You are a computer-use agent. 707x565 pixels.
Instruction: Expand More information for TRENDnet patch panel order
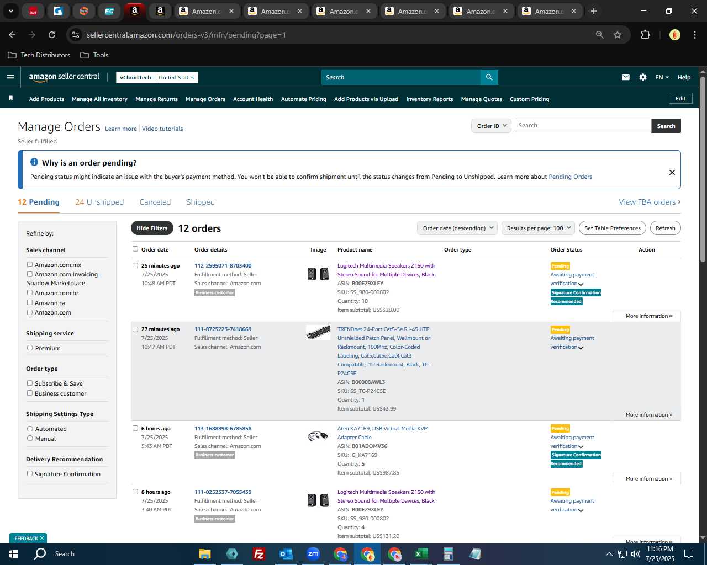coord(648,415)
